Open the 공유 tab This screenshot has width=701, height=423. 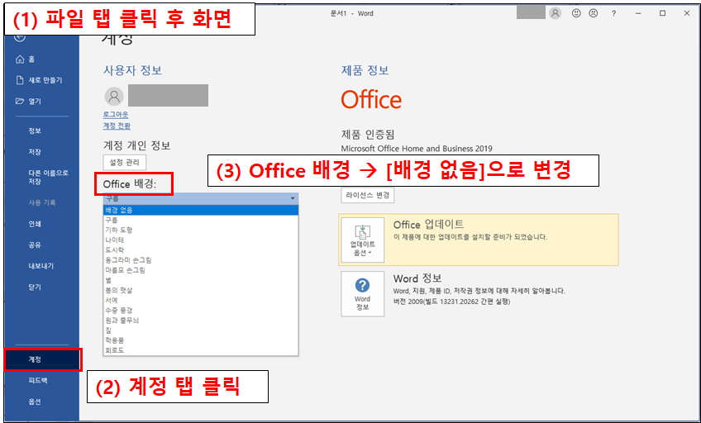pos(35,245)
